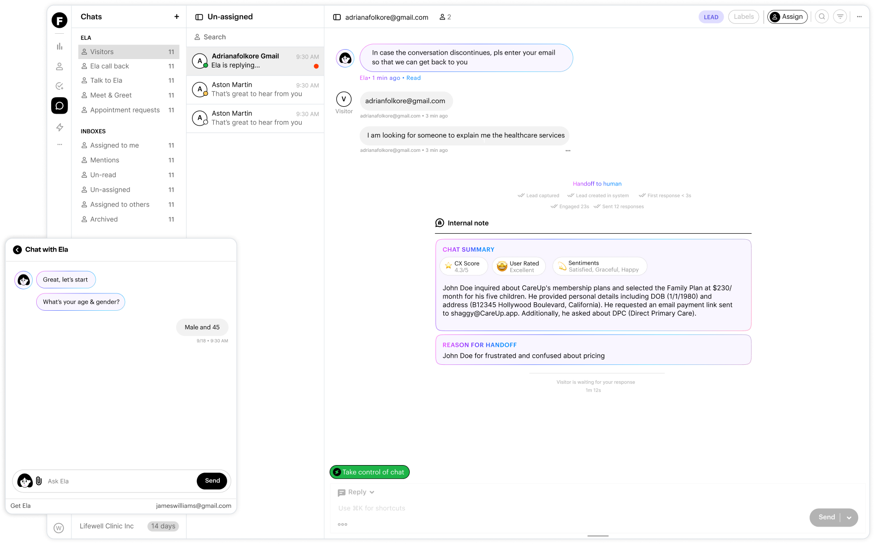
Task: Click the Get Ela link
Action: [x=20, y=506]
